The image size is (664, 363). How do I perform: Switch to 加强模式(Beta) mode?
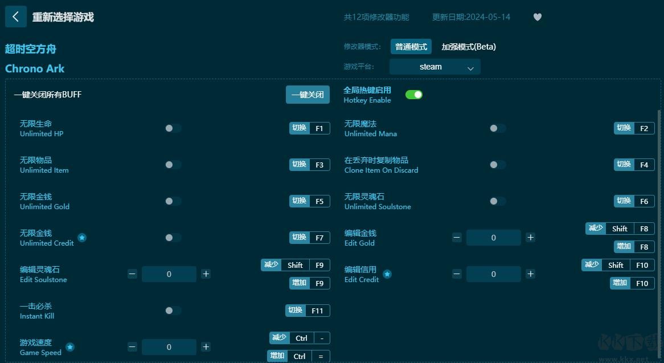click(x=468, y=46)
